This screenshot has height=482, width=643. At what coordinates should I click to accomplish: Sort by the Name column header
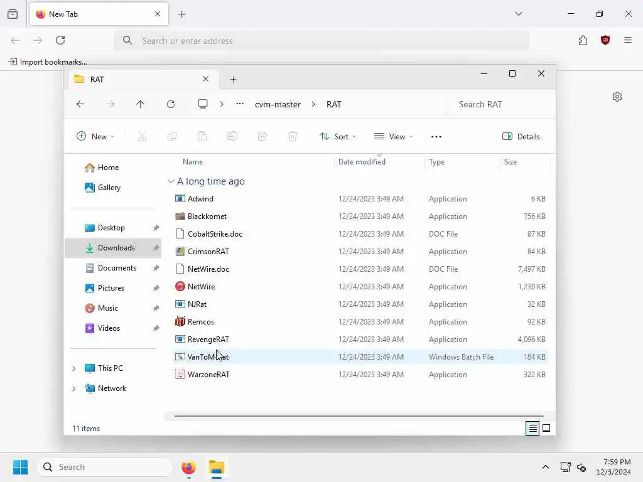(193, 162)
